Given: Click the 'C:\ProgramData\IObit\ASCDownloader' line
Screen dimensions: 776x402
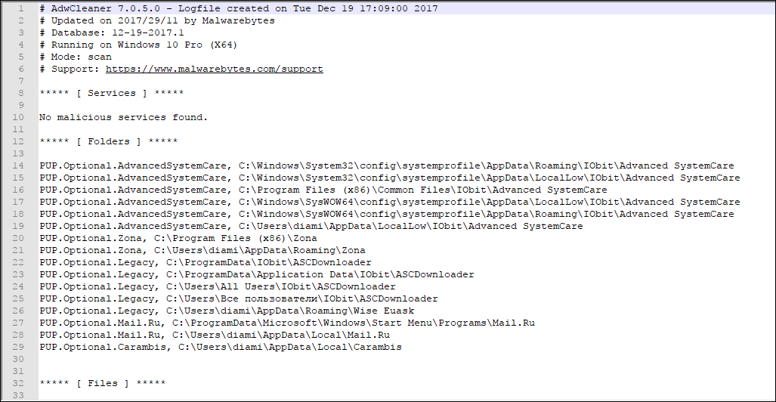Looking at the screenshot, I should click(x=206, y=262).
